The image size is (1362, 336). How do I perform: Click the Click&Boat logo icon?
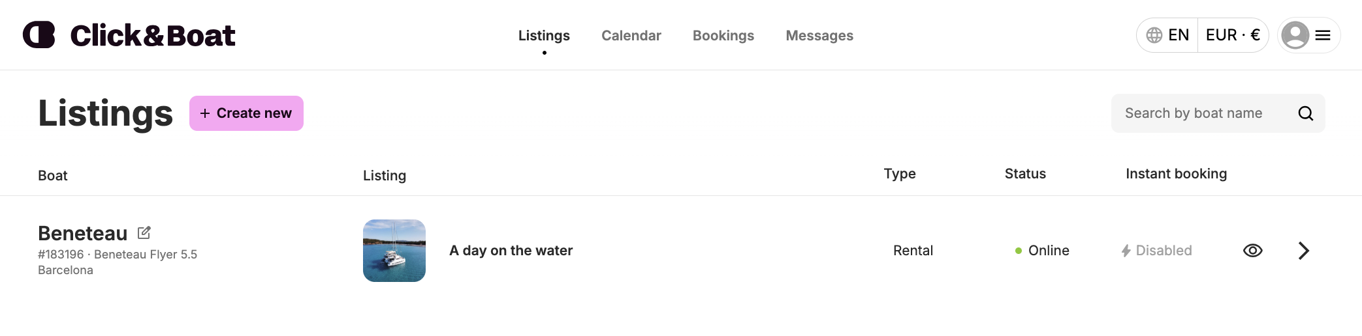click(39, 35)
